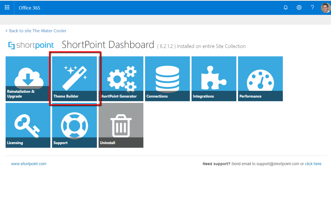
Task: Launch the Theme Builder tile
Action: tap(74, 79)
